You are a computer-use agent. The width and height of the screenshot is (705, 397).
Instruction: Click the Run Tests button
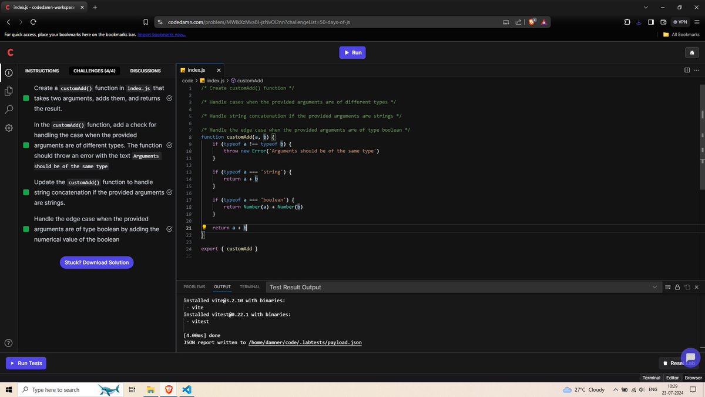pos(26,363)
